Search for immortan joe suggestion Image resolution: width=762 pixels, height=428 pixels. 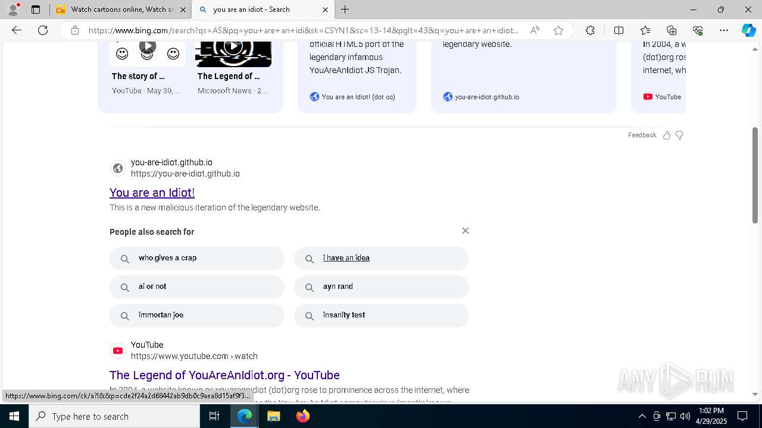[197, 316]
